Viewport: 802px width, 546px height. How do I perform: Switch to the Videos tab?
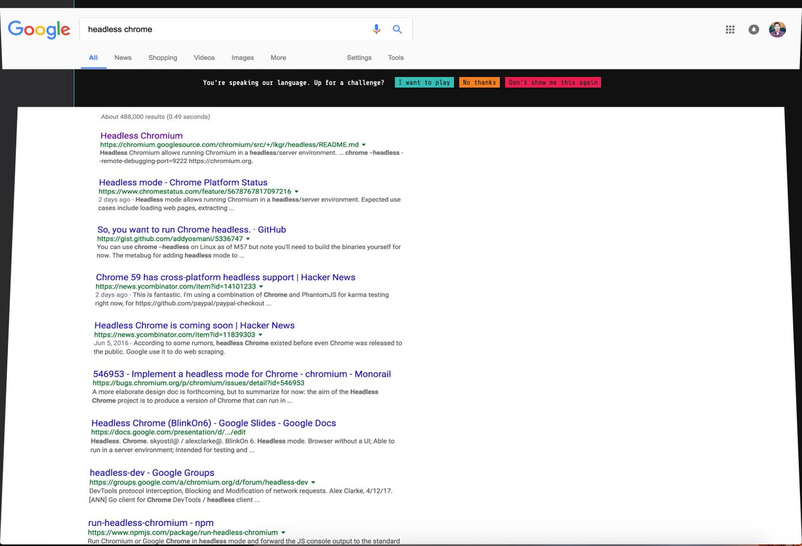(205, 57)
